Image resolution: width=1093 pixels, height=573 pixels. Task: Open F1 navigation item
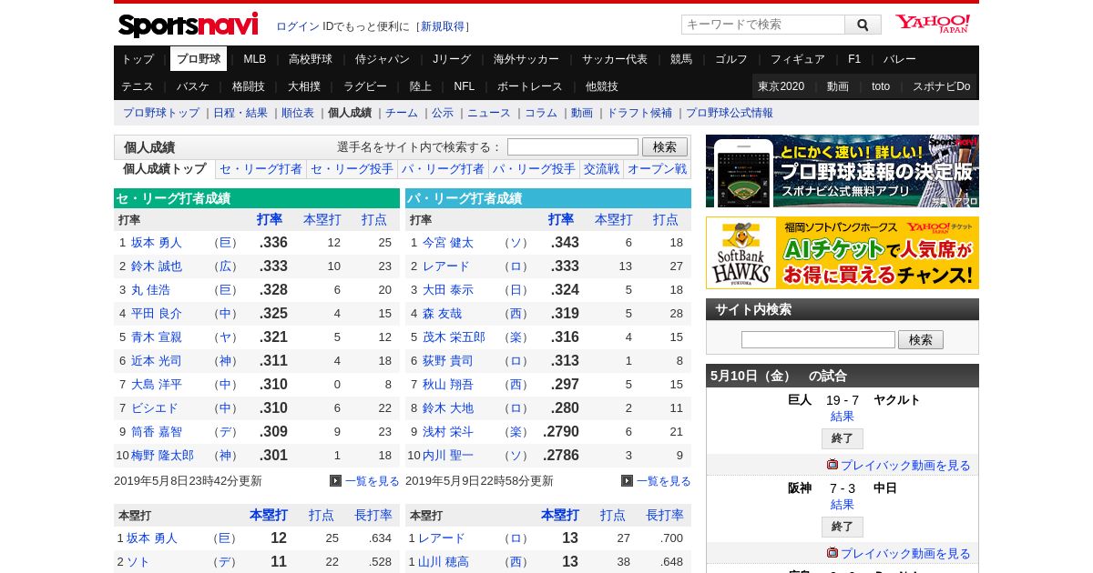coord(854,59)
